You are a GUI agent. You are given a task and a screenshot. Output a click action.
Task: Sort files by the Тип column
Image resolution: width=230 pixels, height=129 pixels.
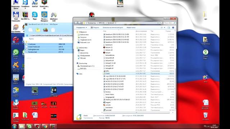[x=152, y=31]
